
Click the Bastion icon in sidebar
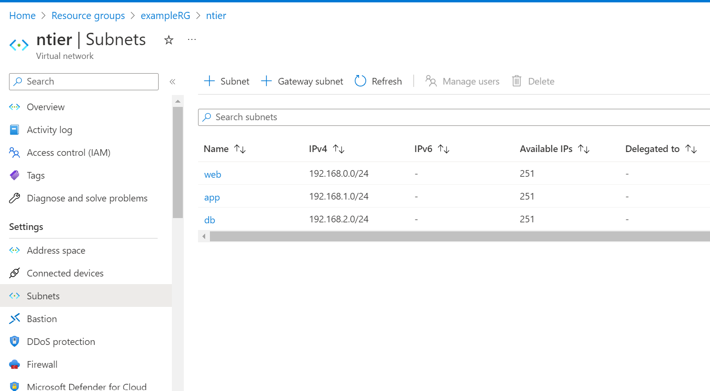15,319
